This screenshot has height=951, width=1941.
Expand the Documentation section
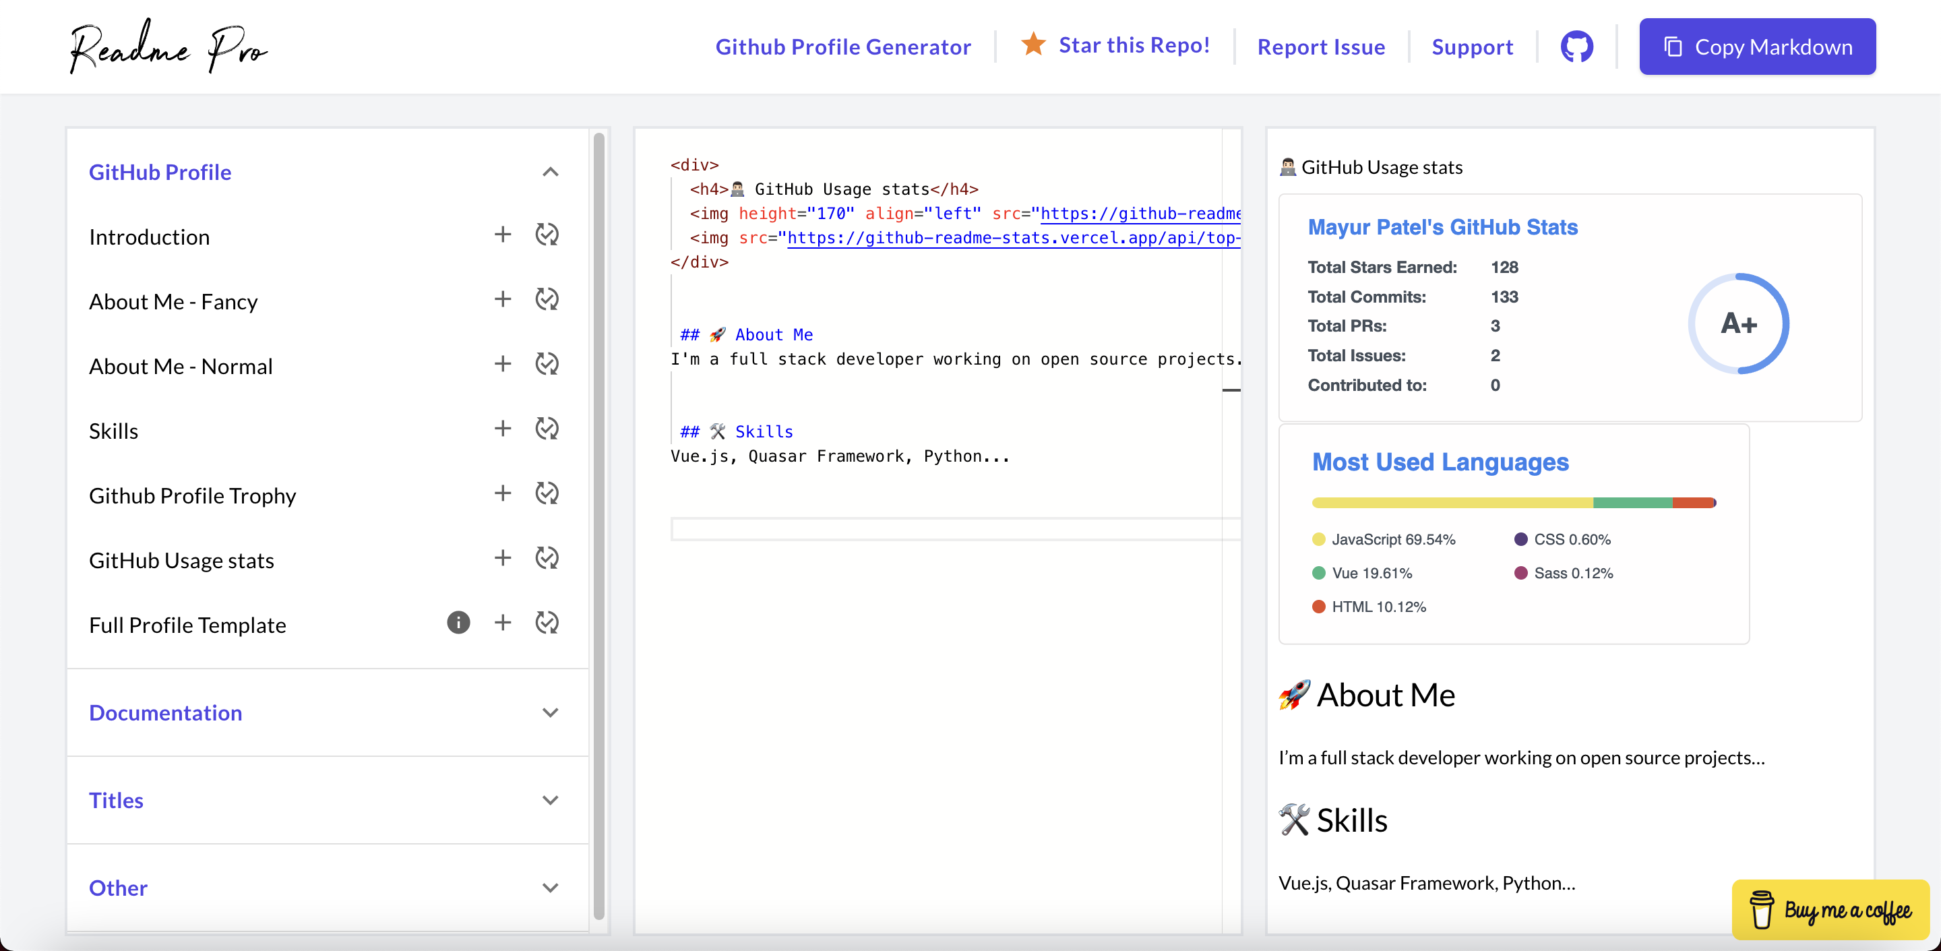coord(551,713)
